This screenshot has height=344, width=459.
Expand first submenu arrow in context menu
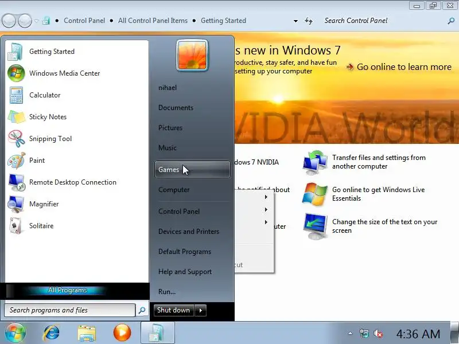point(266,197)
